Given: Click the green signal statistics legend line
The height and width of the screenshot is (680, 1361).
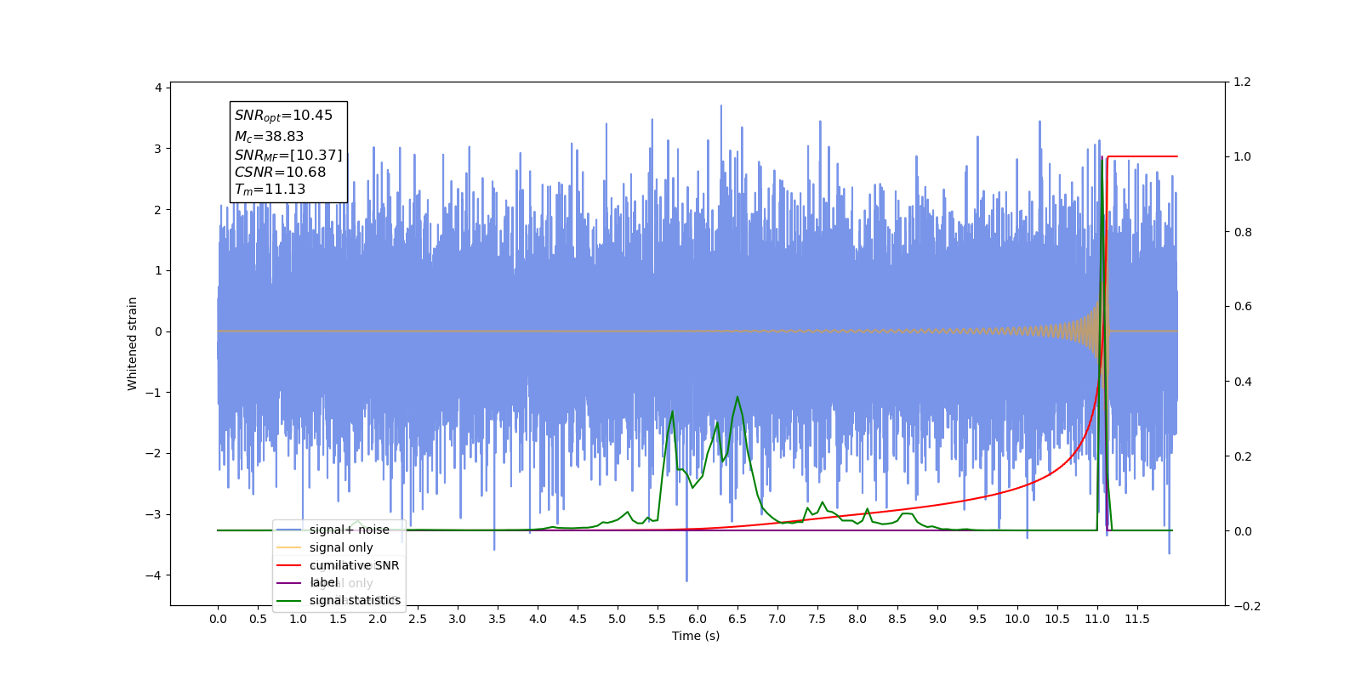Looking at the screenshot, I should click(x=289, y=601).
